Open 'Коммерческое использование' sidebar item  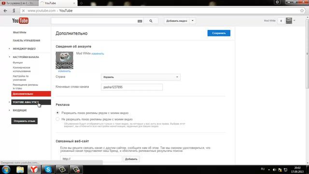[x=22, y=69]
